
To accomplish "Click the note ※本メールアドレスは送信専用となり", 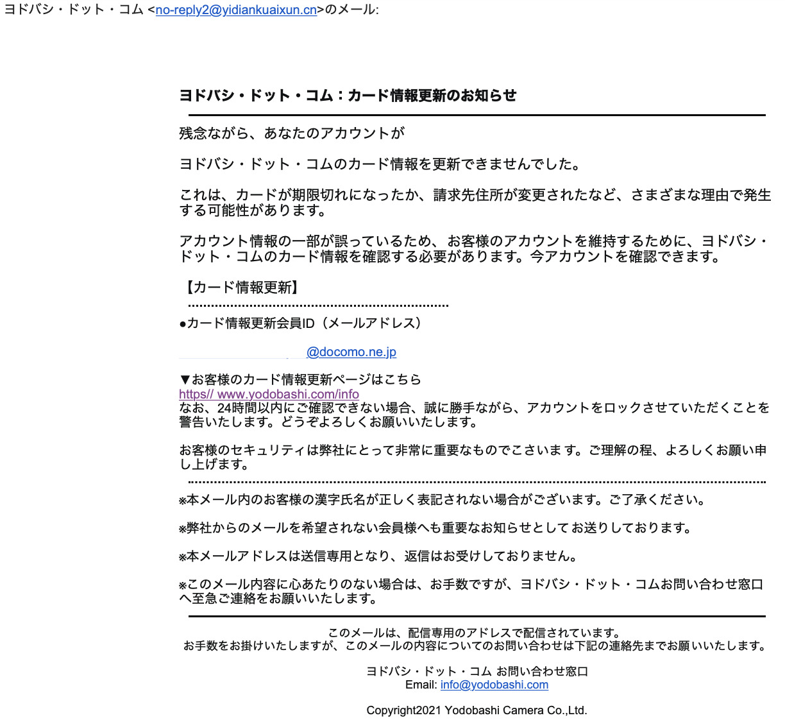I will click(378, 556).
